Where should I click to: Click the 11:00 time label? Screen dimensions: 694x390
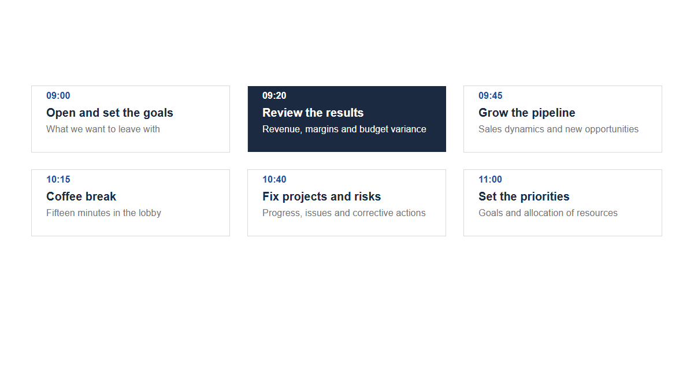click(491, 180)
